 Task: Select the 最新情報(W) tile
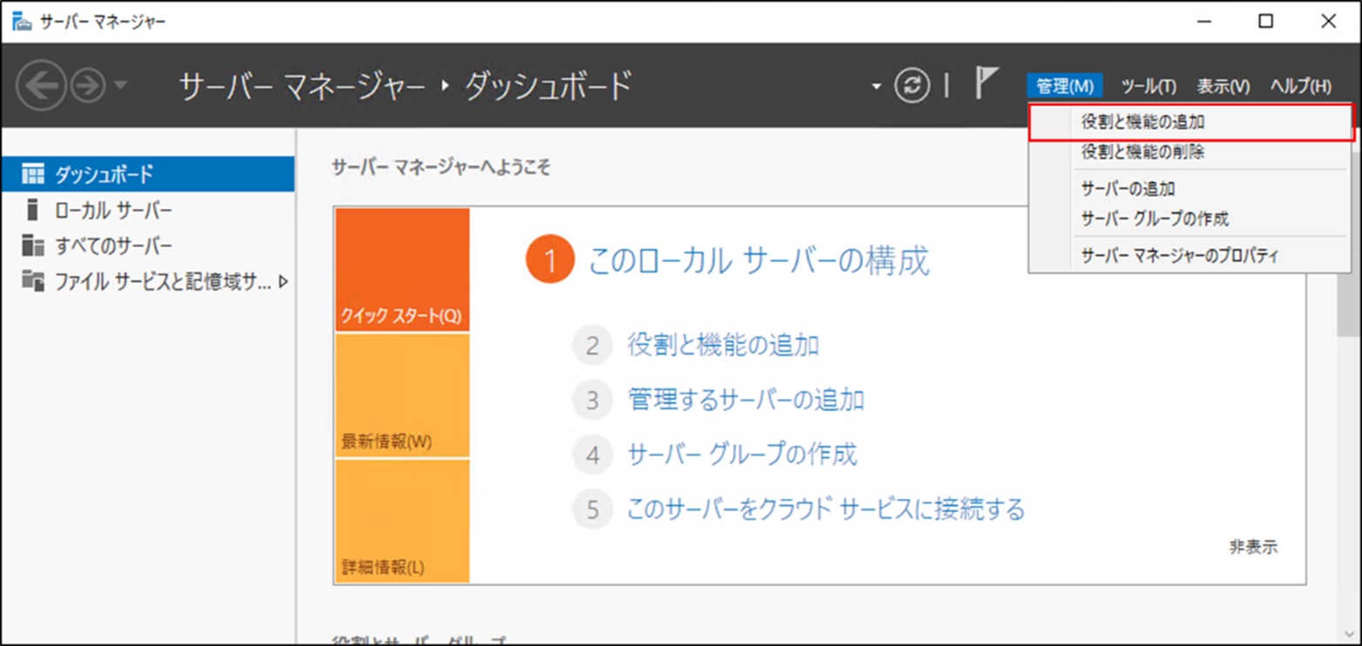[402, 396]
